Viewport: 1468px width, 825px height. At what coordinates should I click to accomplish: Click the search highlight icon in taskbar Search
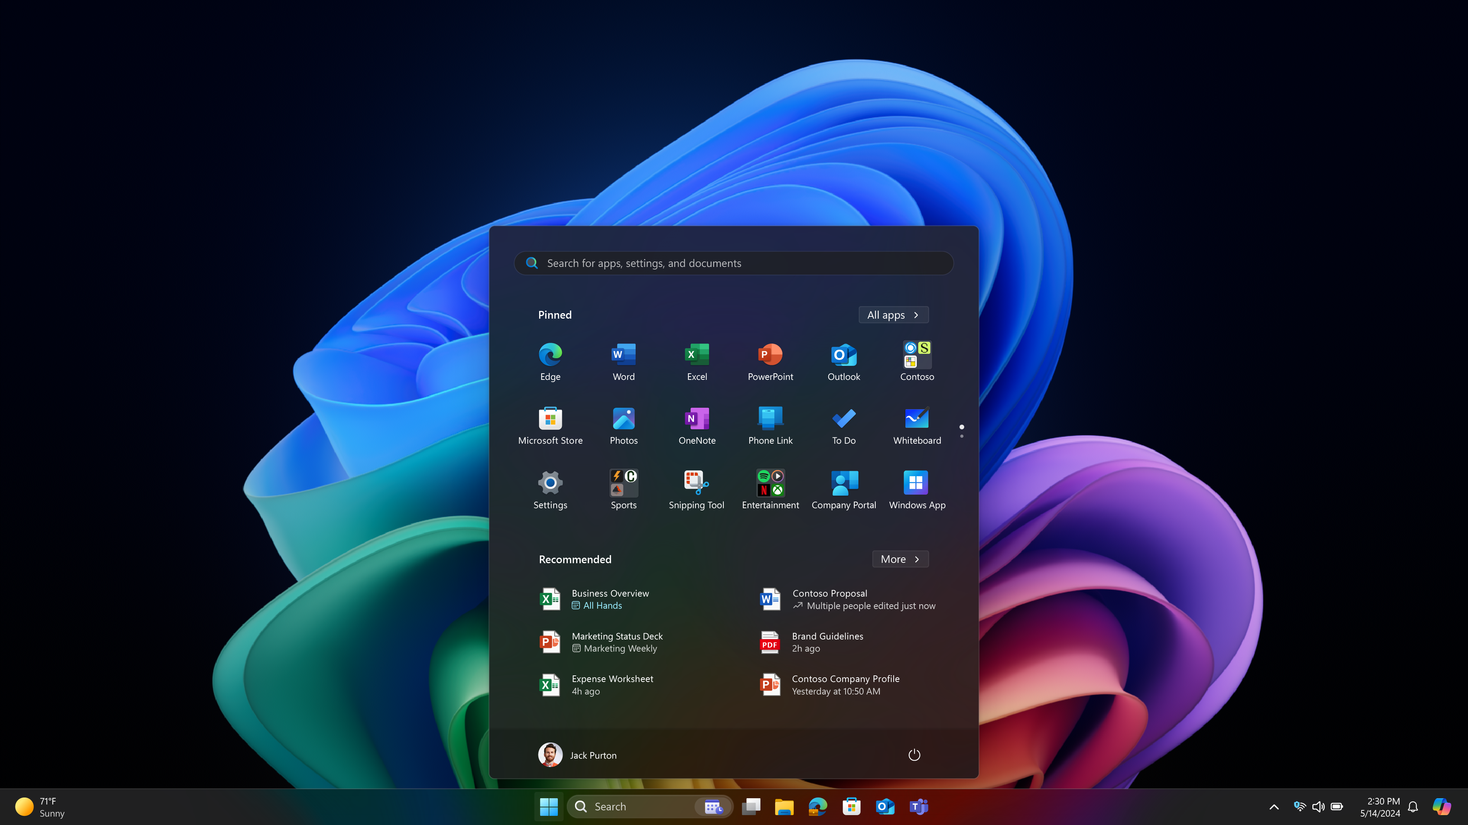[713, 807]
